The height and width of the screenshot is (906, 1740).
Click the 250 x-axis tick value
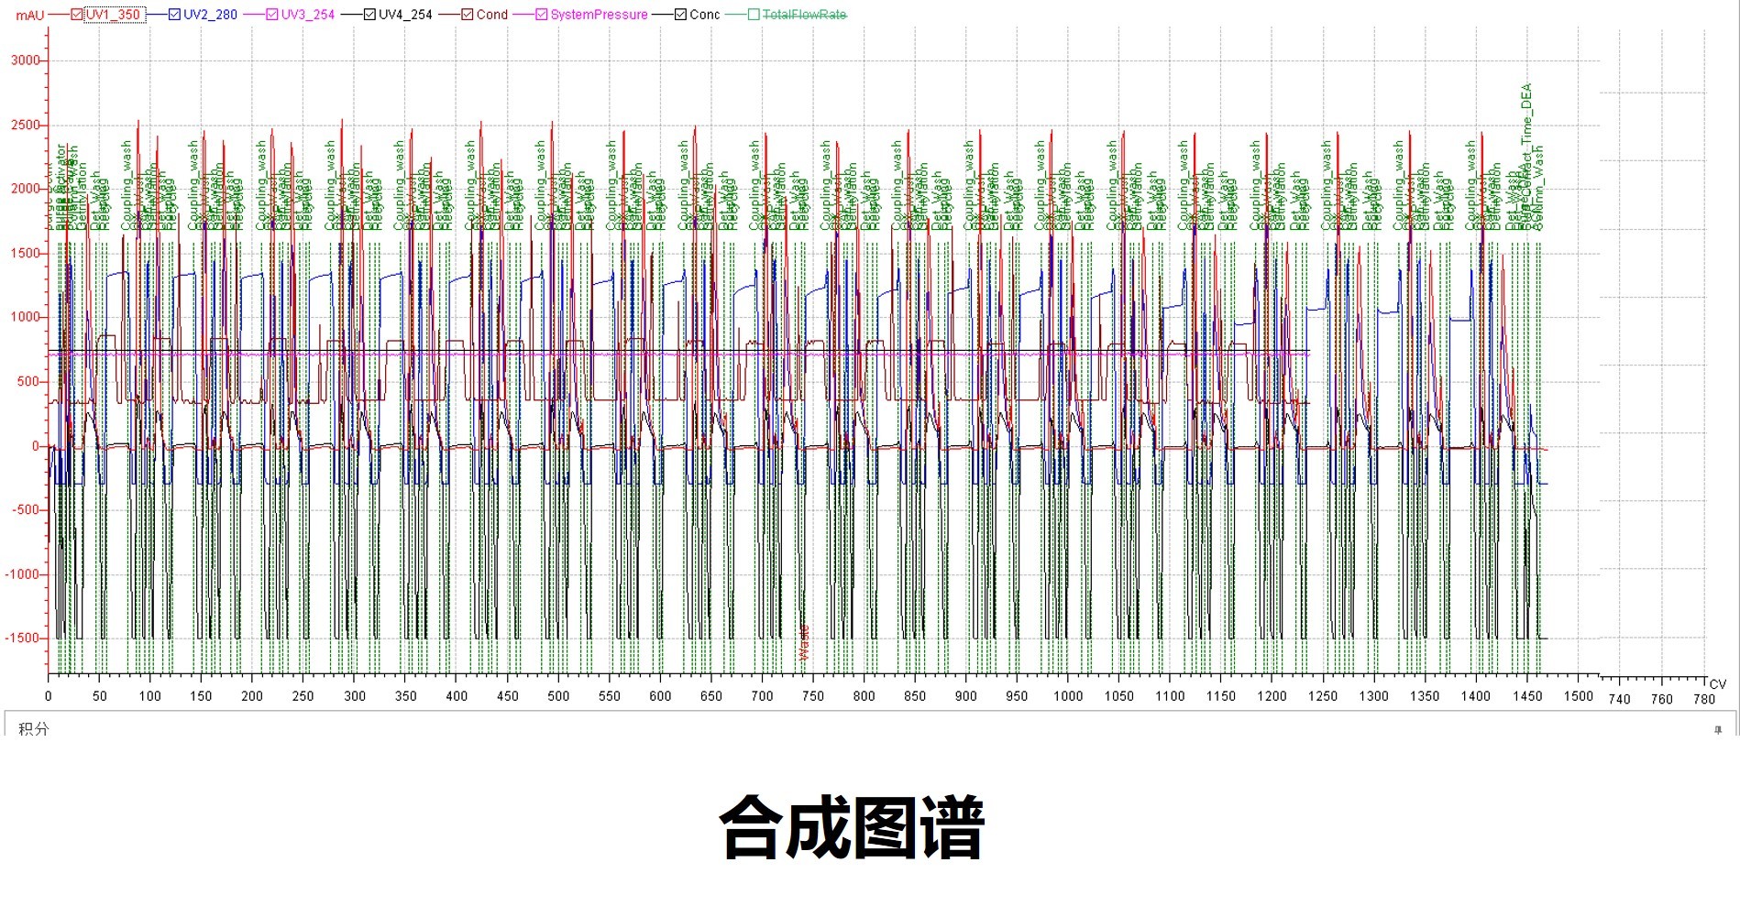(x=303, y=696)
